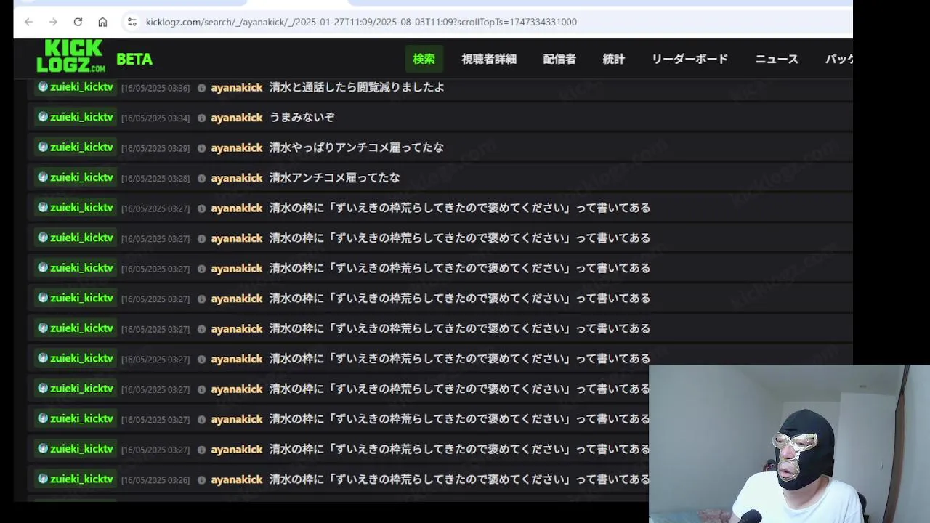Click the info icon in the 03:36 row
This screenshot has height=523, width=930.
(201, 88)
